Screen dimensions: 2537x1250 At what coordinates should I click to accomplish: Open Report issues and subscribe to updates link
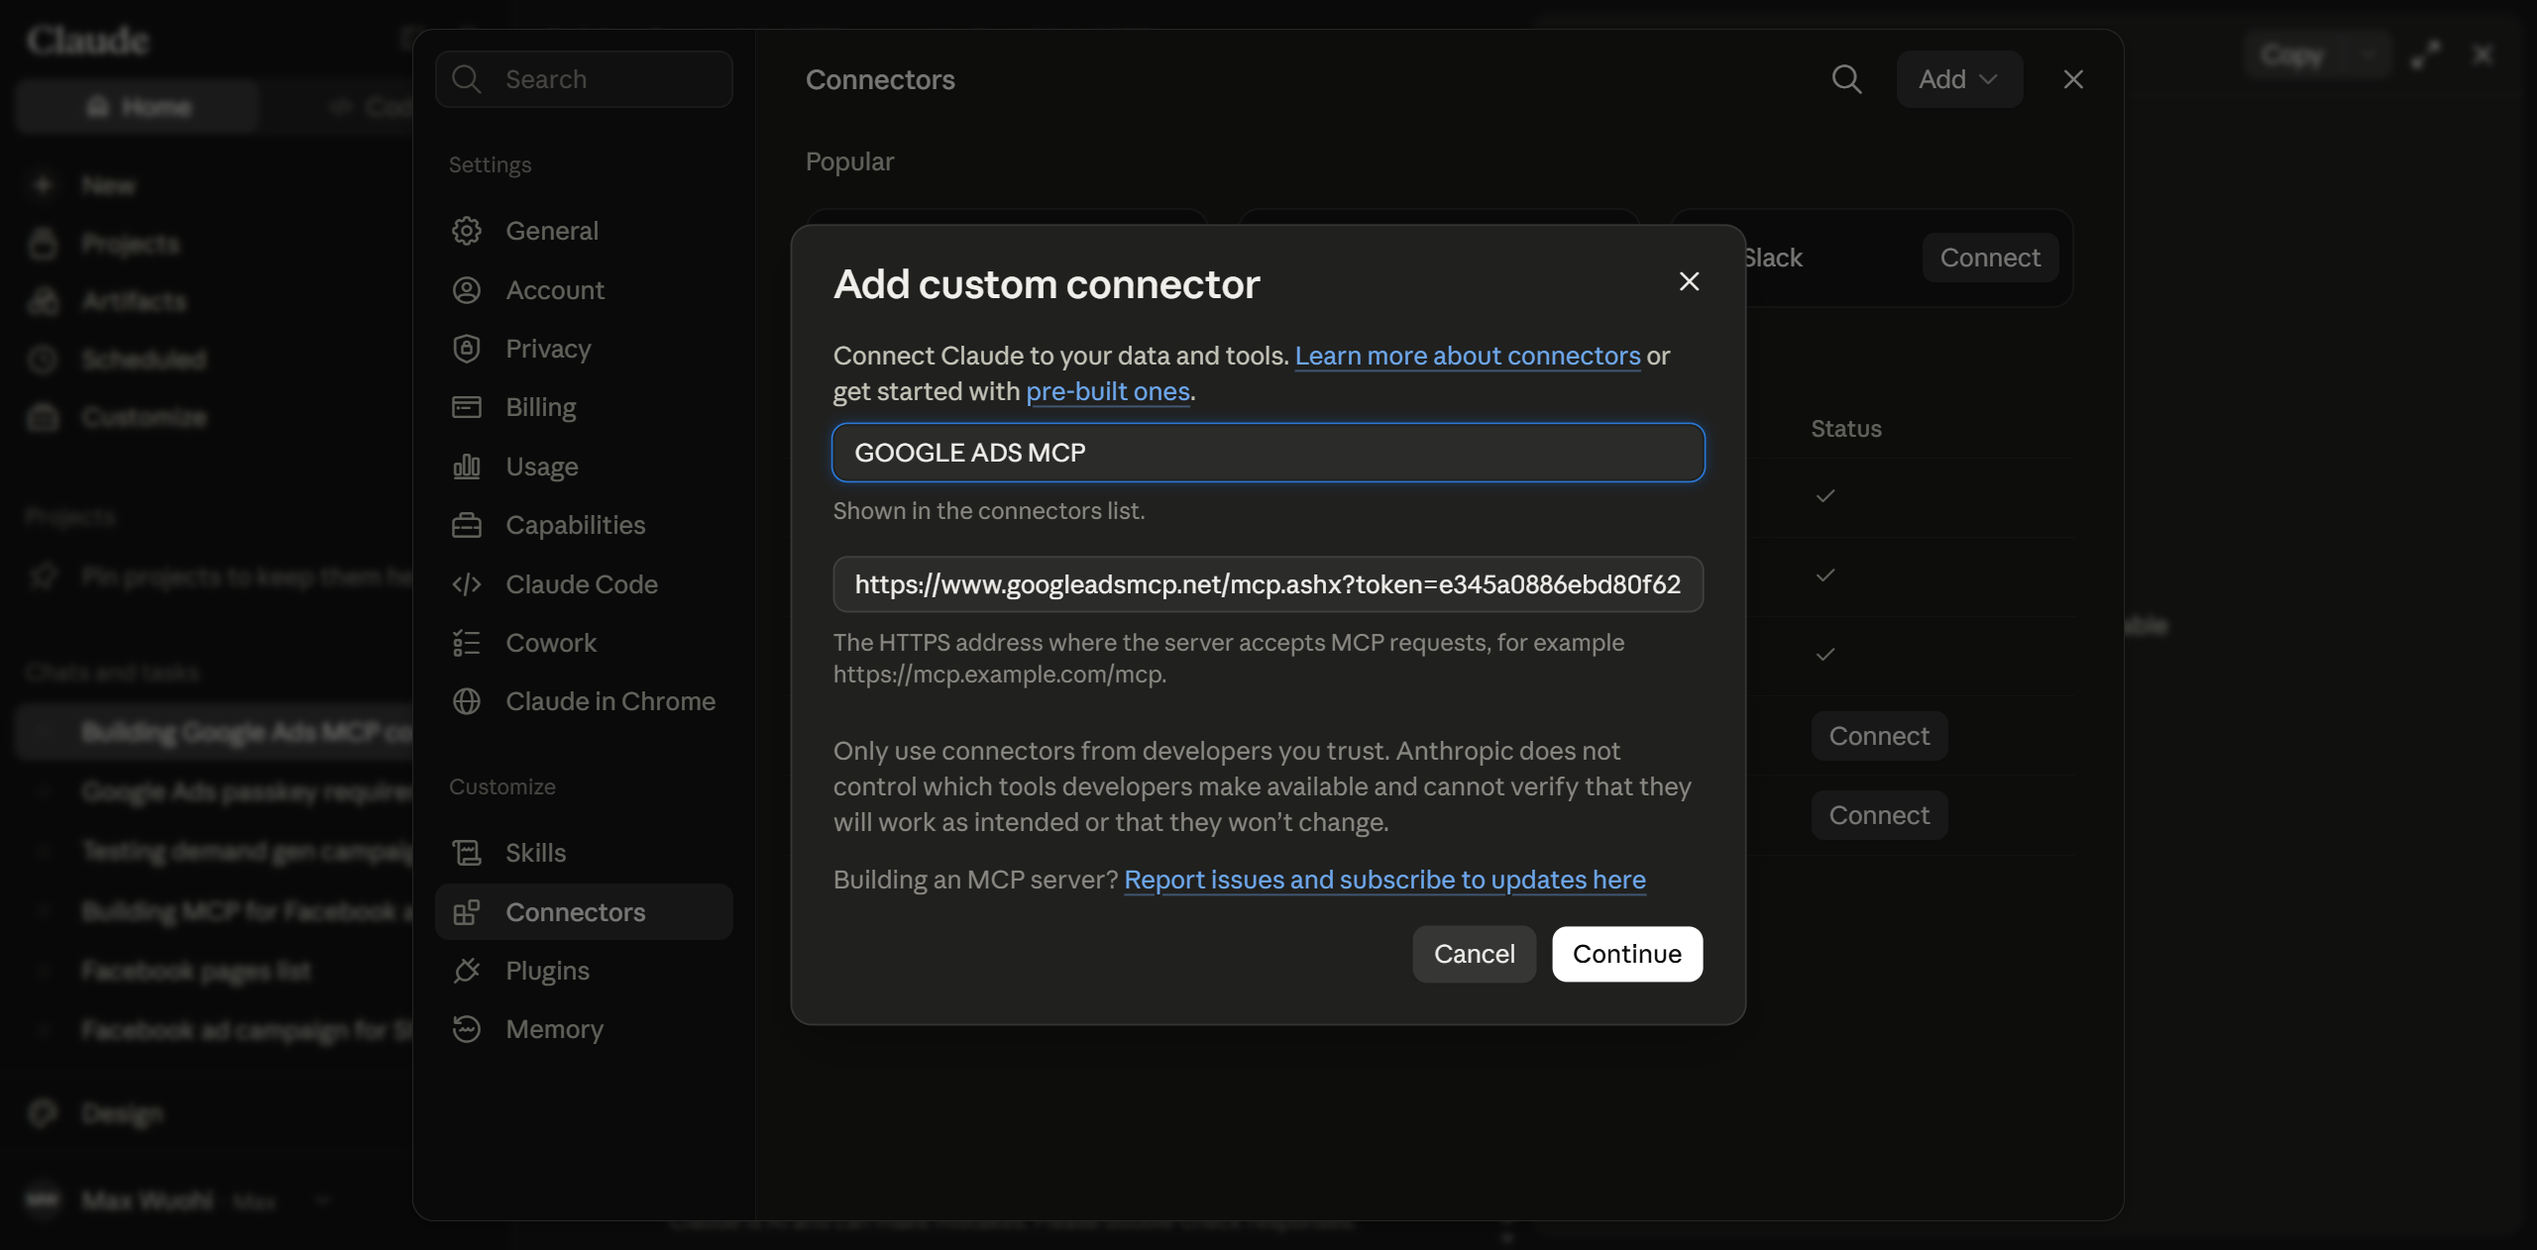point(1384,880)
